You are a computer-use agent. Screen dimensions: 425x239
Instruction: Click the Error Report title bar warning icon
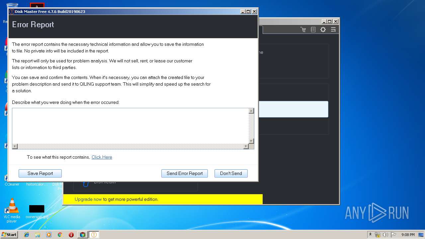[12, 12]
